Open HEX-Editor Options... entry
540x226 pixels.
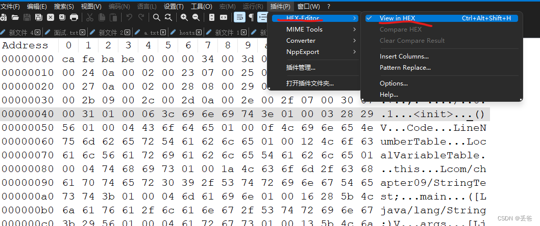tap(394, 83)
